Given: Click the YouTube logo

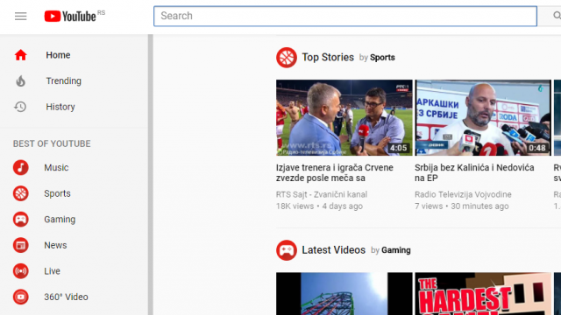Looking at the screenshot, I should pyautogui.click(x=70, y=16).
